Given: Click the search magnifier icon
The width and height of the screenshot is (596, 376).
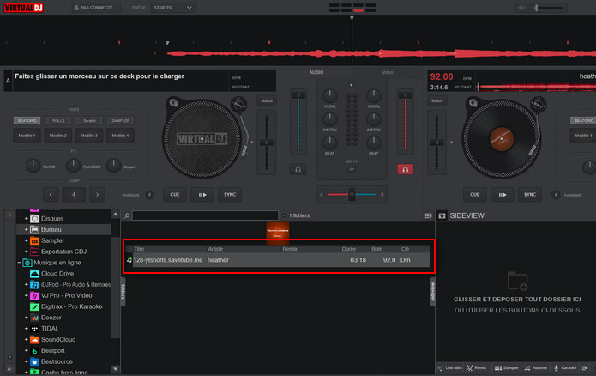Looking at the screenshot, I should 127,215.
